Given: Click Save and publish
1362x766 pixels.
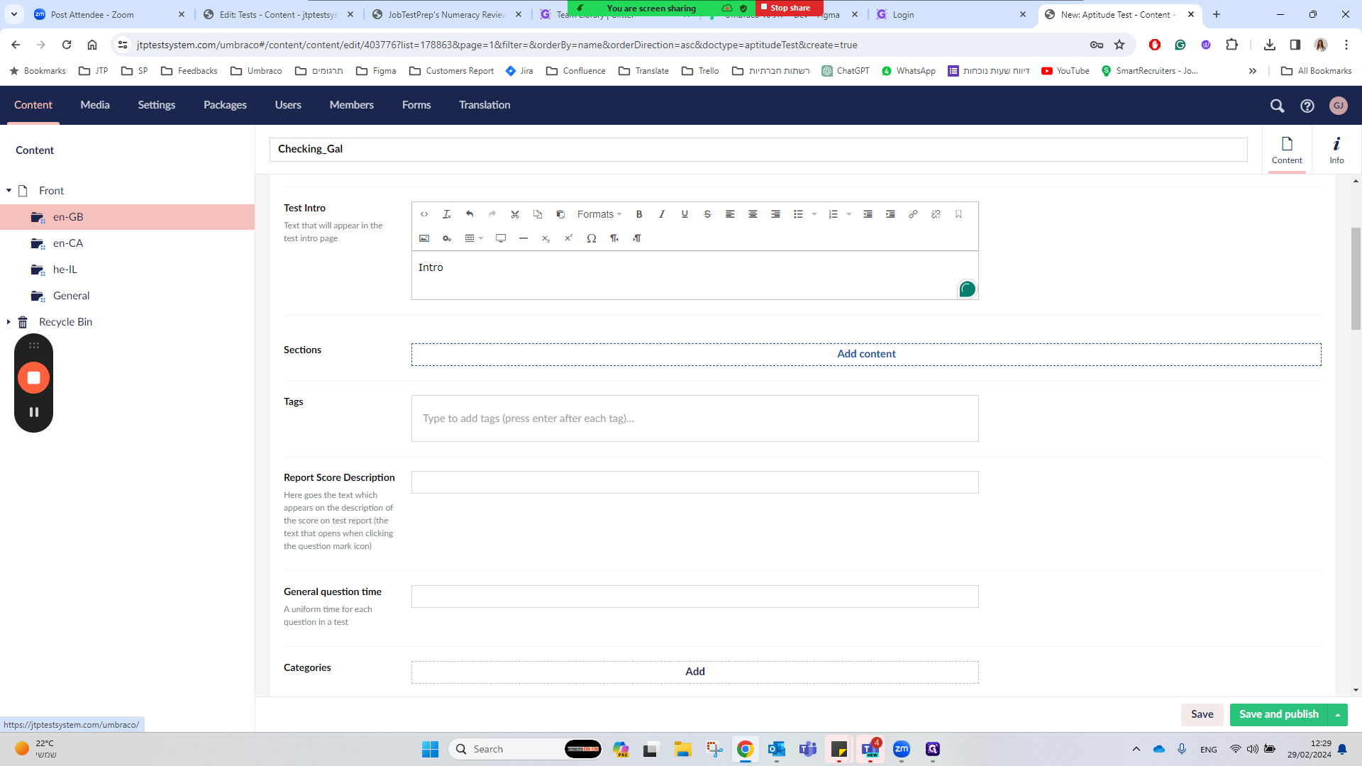Looking at the screenshot, I should [1279, 714].
